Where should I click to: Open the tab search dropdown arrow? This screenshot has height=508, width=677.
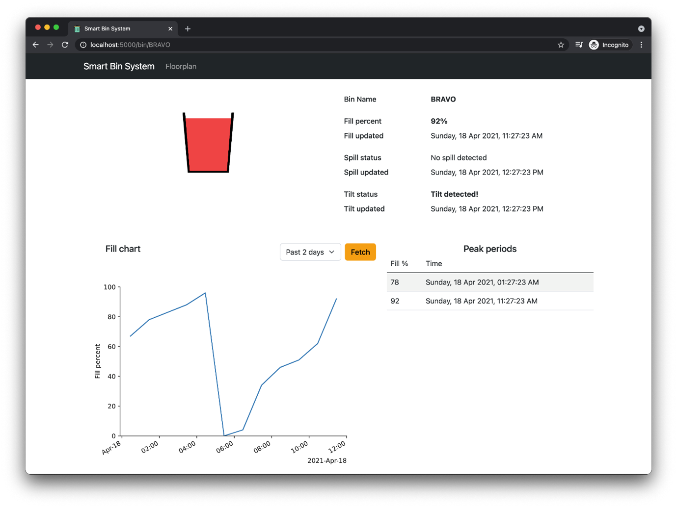[641, 28]
